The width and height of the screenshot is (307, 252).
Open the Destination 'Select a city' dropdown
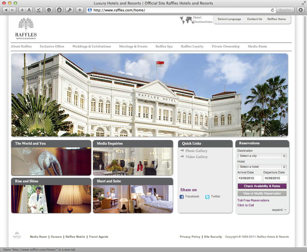pos(262,156)
